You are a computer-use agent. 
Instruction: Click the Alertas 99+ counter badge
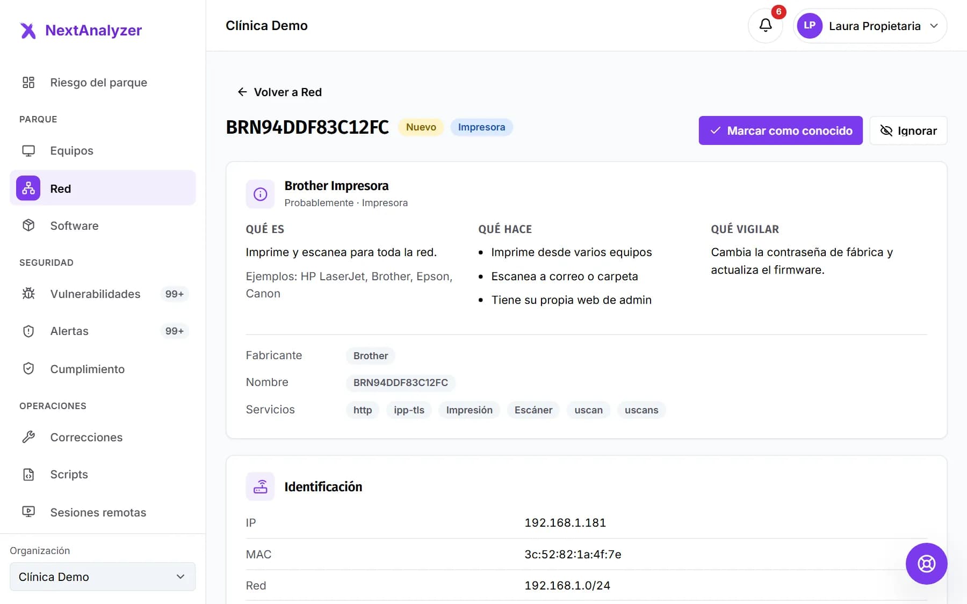[175, 331]
